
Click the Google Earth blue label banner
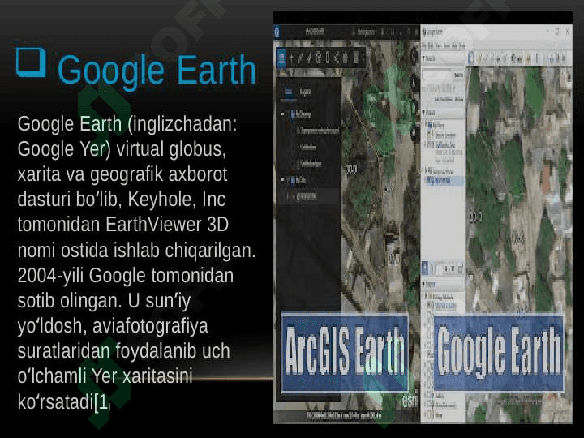[x=498, y=352]
